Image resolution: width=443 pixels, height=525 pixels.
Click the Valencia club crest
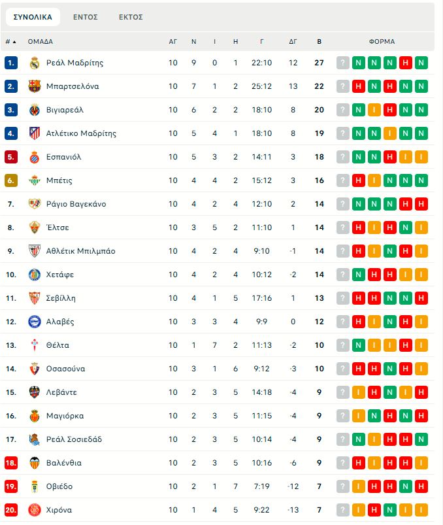35,463
